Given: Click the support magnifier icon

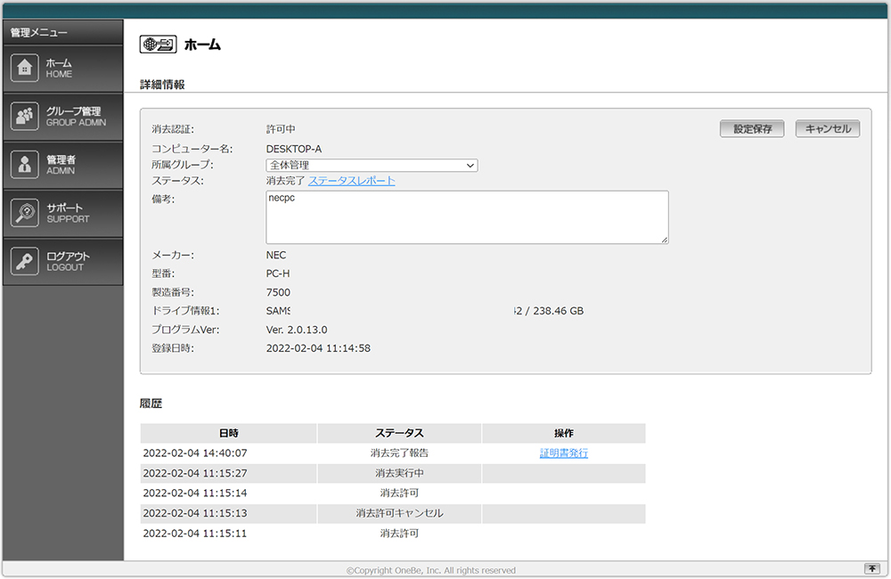Looking at the screenshot, I should pos(24,213).
